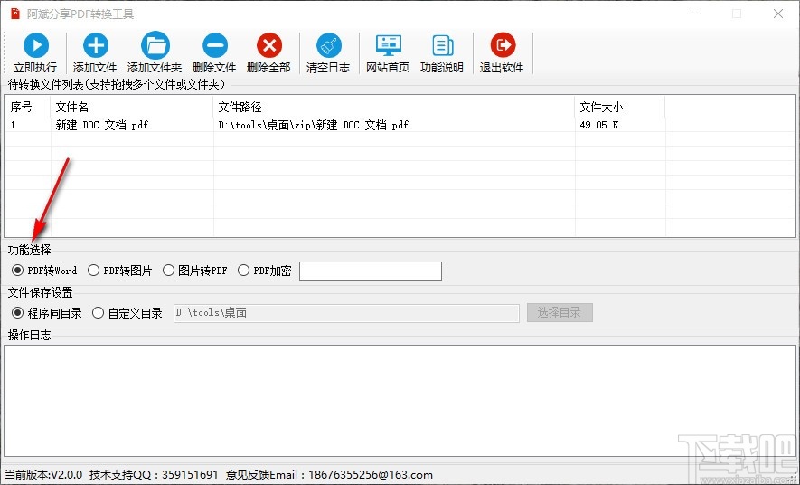Image resolution: width=800 pixels, height=485 pixels.
Task: Click the save path field D:\tools\桌面
Action: 346,313
